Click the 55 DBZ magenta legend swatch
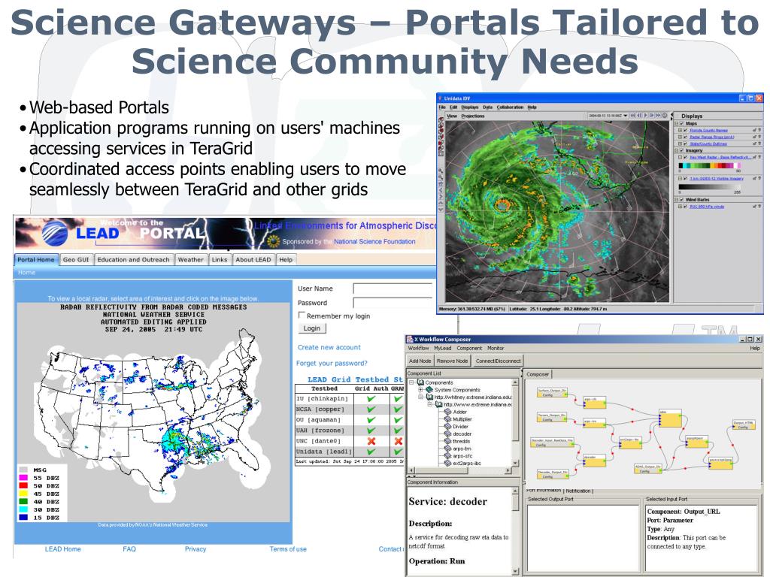Image resolution: width=770 pixels, height=577 pixels. 23,477
